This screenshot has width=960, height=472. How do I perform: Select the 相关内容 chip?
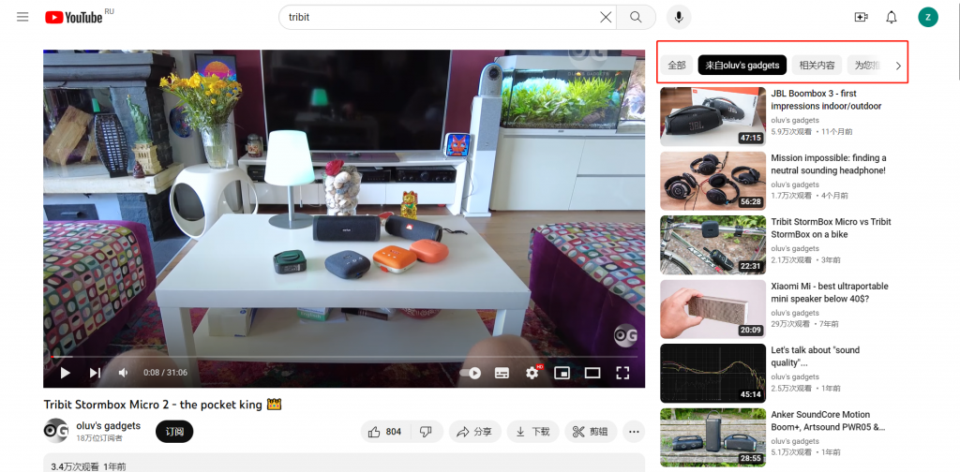[x=817, y=65]
